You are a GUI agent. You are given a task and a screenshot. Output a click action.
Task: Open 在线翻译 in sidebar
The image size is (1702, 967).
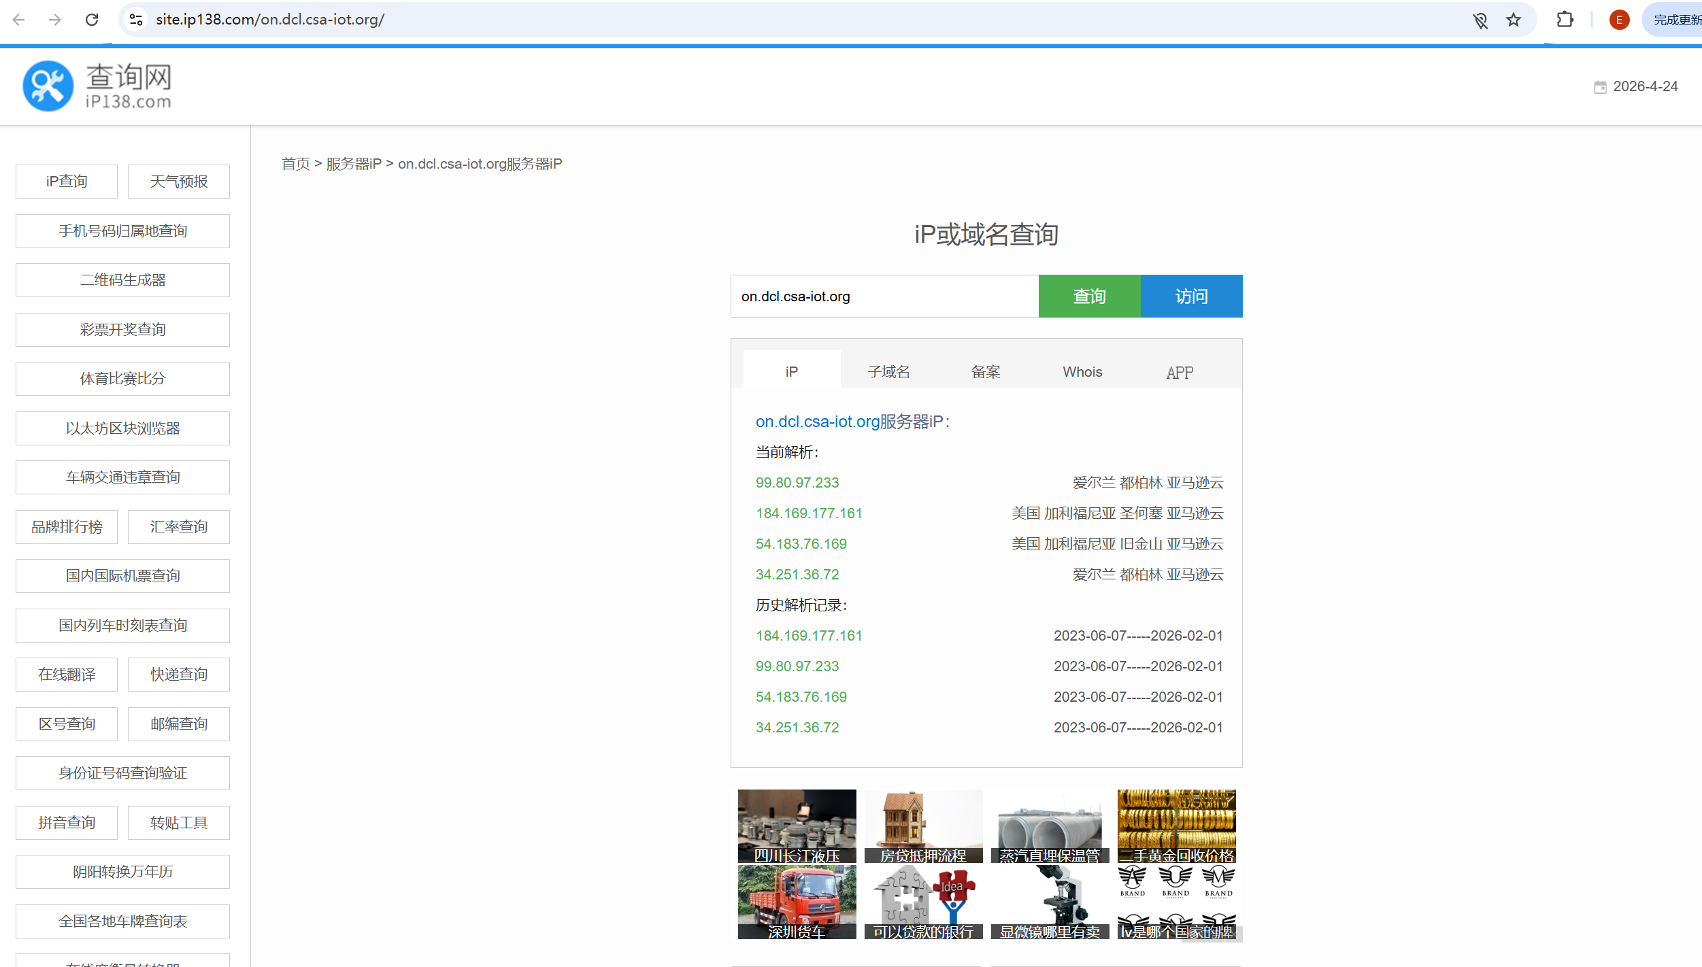(x=67, y=675)
